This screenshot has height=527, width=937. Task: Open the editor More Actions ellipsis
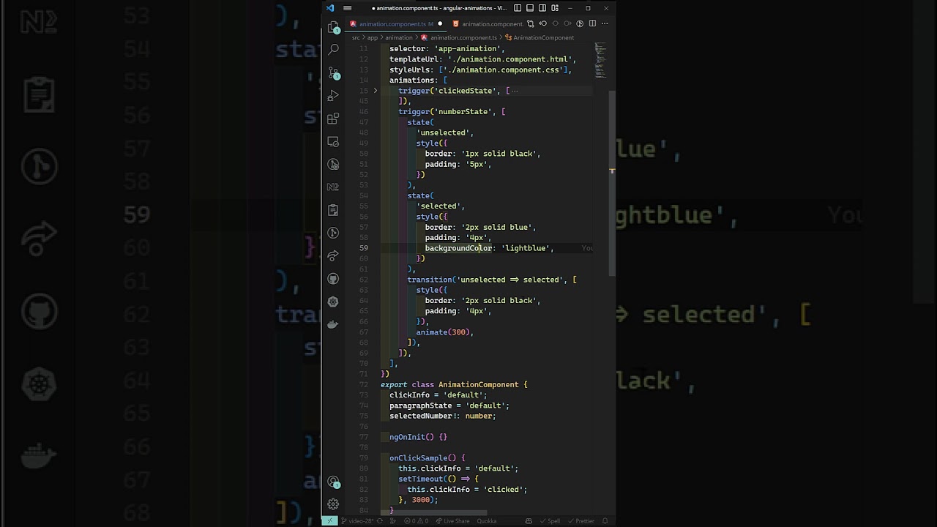click(605, 23)
